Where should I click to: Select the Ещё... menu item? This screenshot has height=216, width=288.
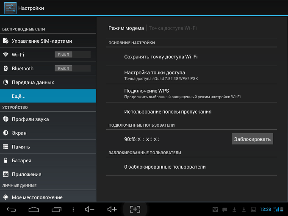48,96
